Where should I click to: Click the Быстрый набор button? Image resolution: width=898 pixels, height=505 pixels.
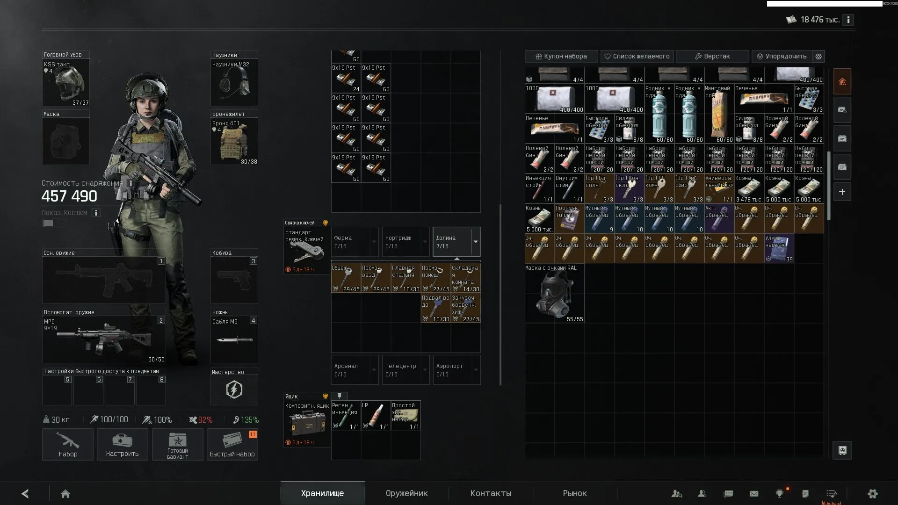[x=232, y=444]
